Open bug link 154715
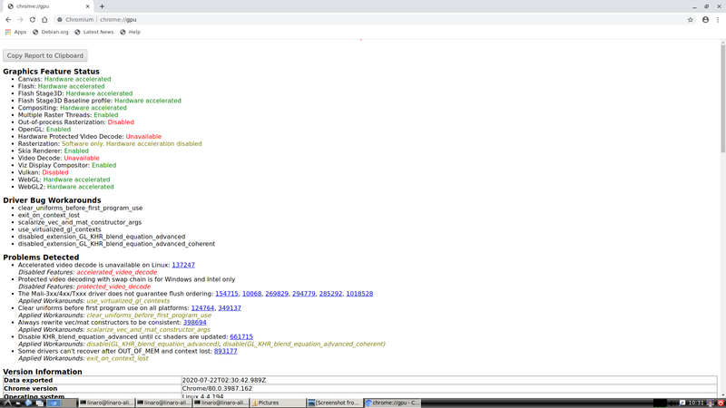Image resolution: width=726 pixels, height=408 pixels. [x=227, y=294]
